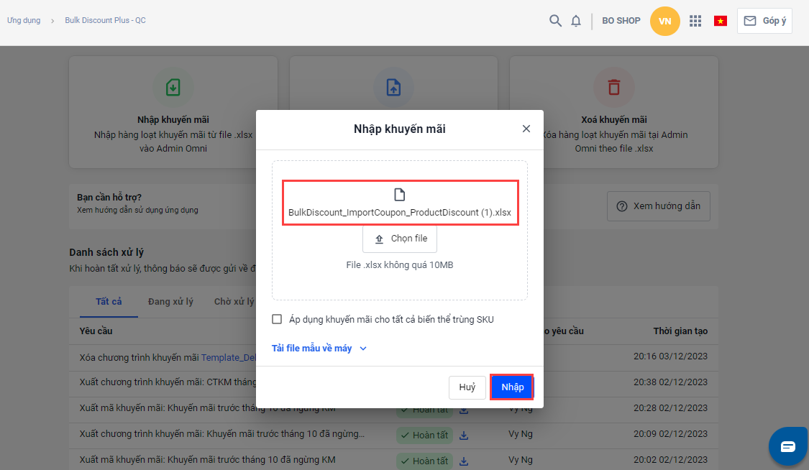Image resolution: width=809 pixels, height=470 pixels.
Task: Switch to the Đang xử lý tab
Action: (x=170, y=302)
